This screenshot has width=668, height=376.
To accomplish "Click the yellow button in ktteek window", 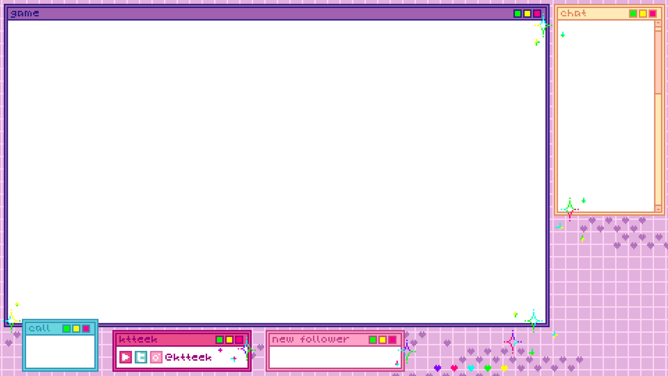I will point(229,339).
